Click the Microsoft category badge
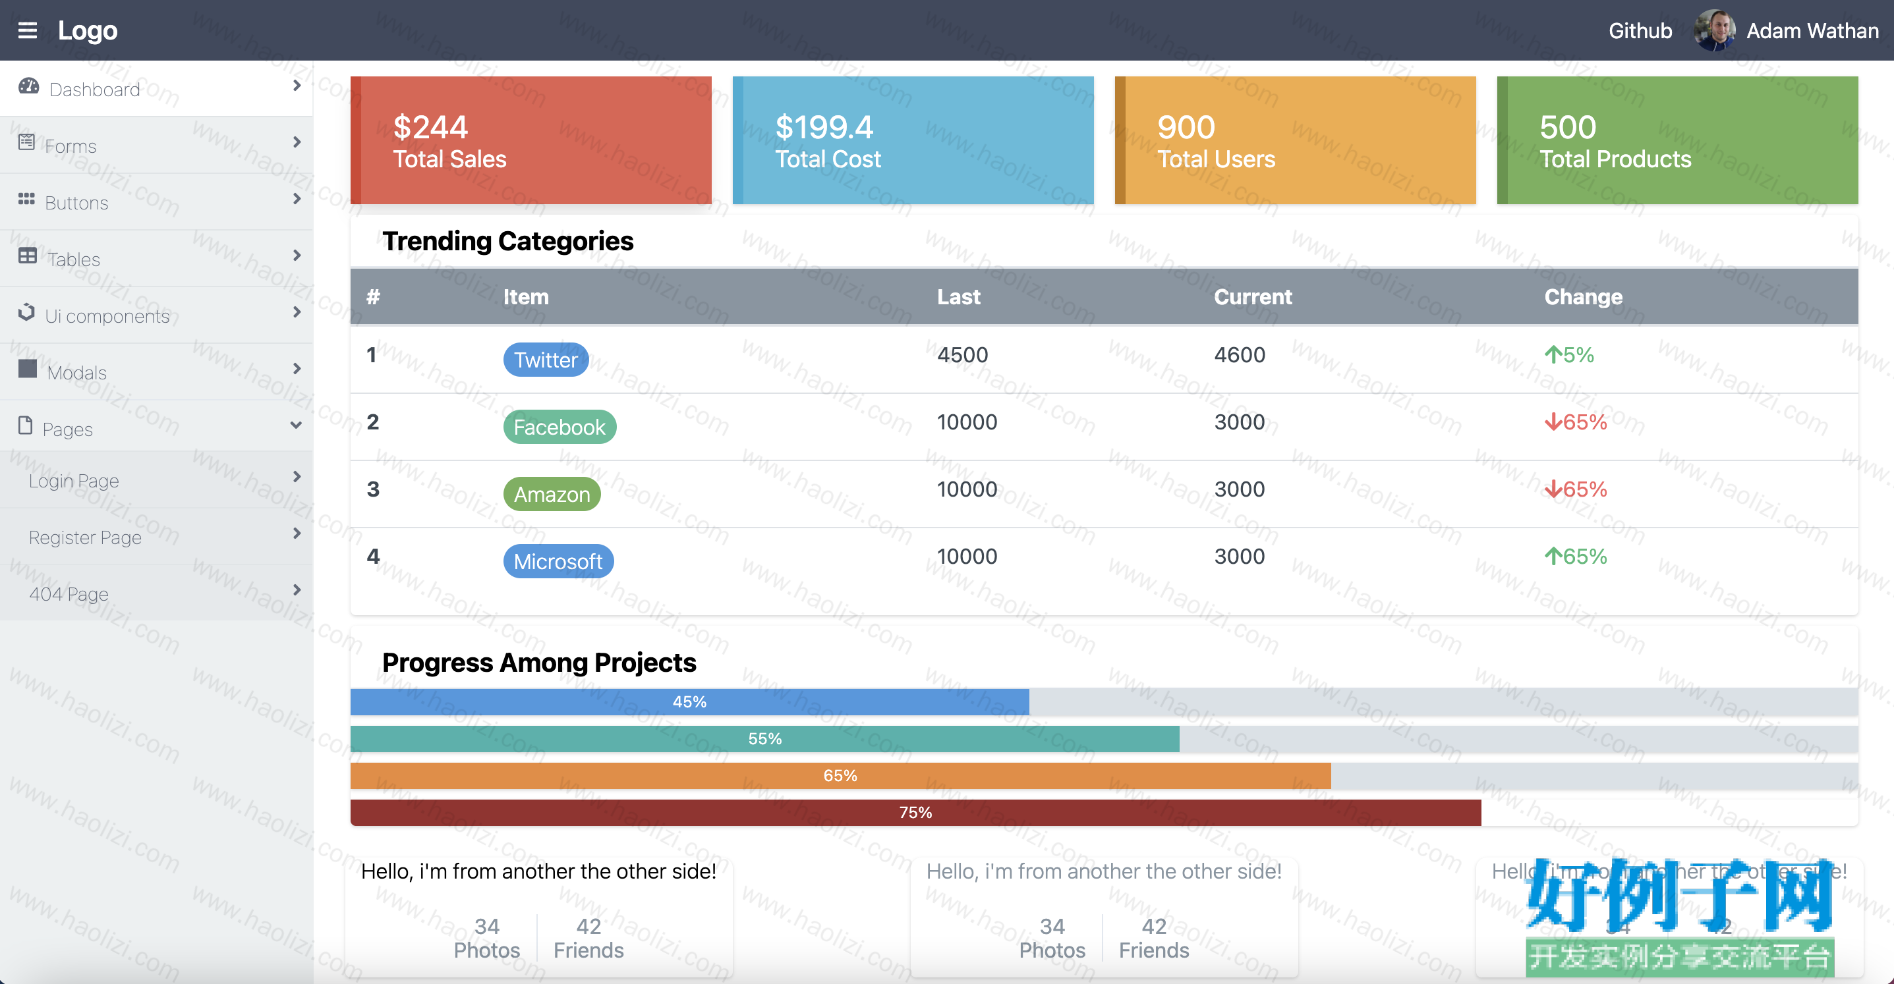Screen dimensions: 1894x984 click(x=558, y=561)
